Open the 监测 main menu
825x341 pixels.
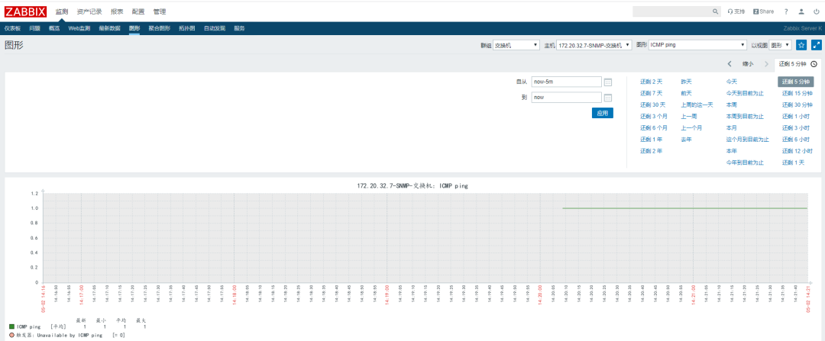(62, 11)
